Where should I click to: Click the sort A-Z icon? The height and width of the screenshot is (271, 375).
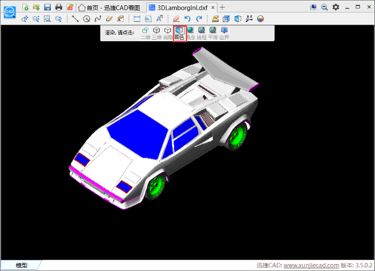click(x=249, y=19)
